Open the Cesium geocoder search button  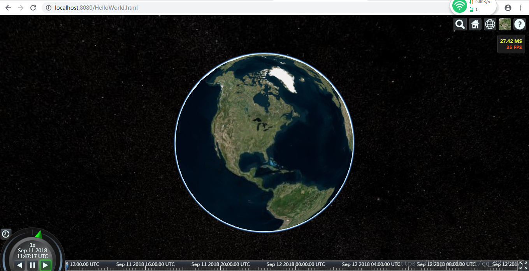[x=460, y=24]
